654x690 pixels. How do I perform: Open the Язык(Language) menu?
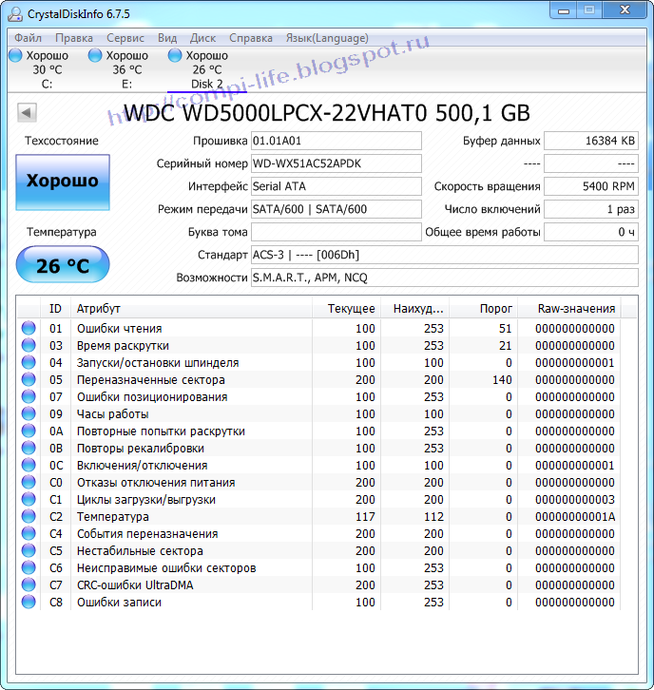point(327,38)
